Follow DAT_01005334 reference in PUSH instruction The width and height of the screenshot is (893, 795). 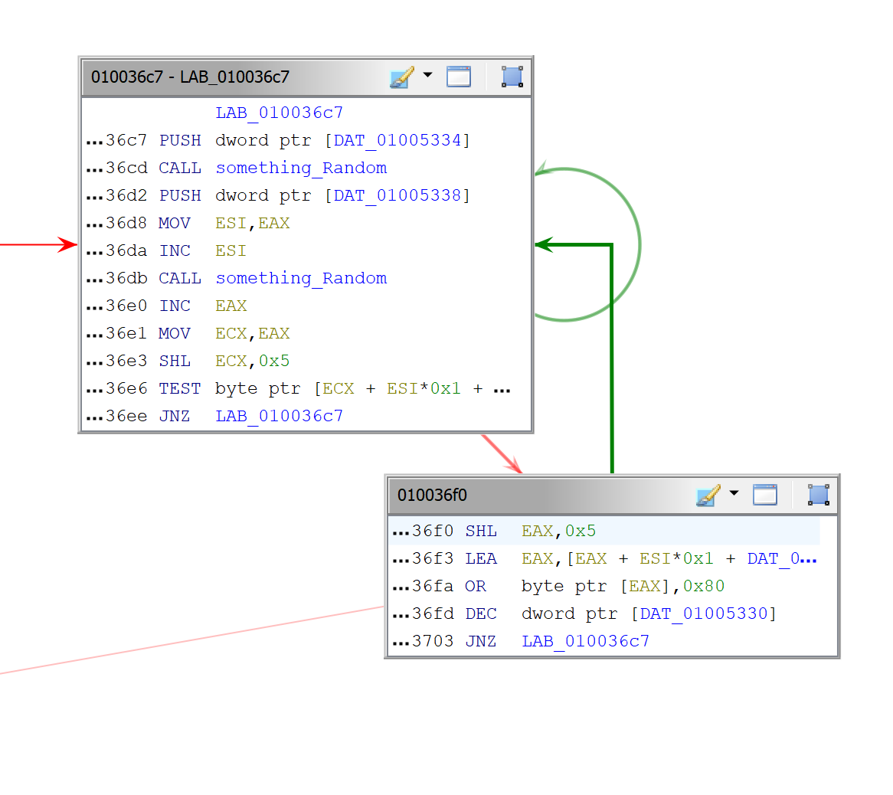(397, 140)
